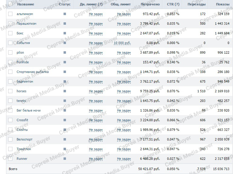
Task: Sort by Общ. лимит column header
Action: tap(121, 4)
